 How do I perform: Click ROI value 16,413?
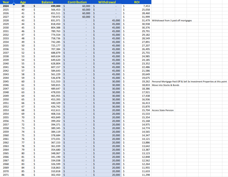click(x=136, y=103)
